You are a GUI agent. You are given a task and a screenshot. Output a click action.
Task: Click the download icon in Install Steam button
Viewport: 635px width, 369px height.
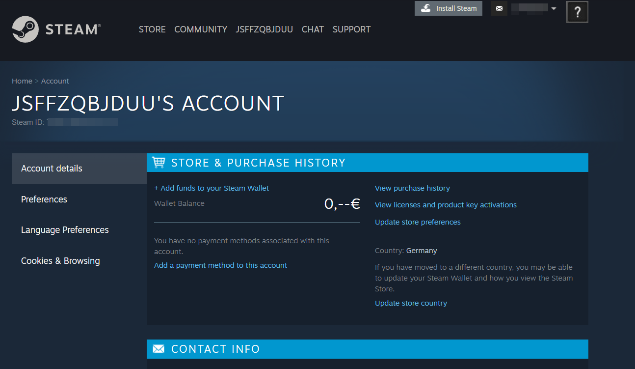pyautogui.click(x=425, y=8)
